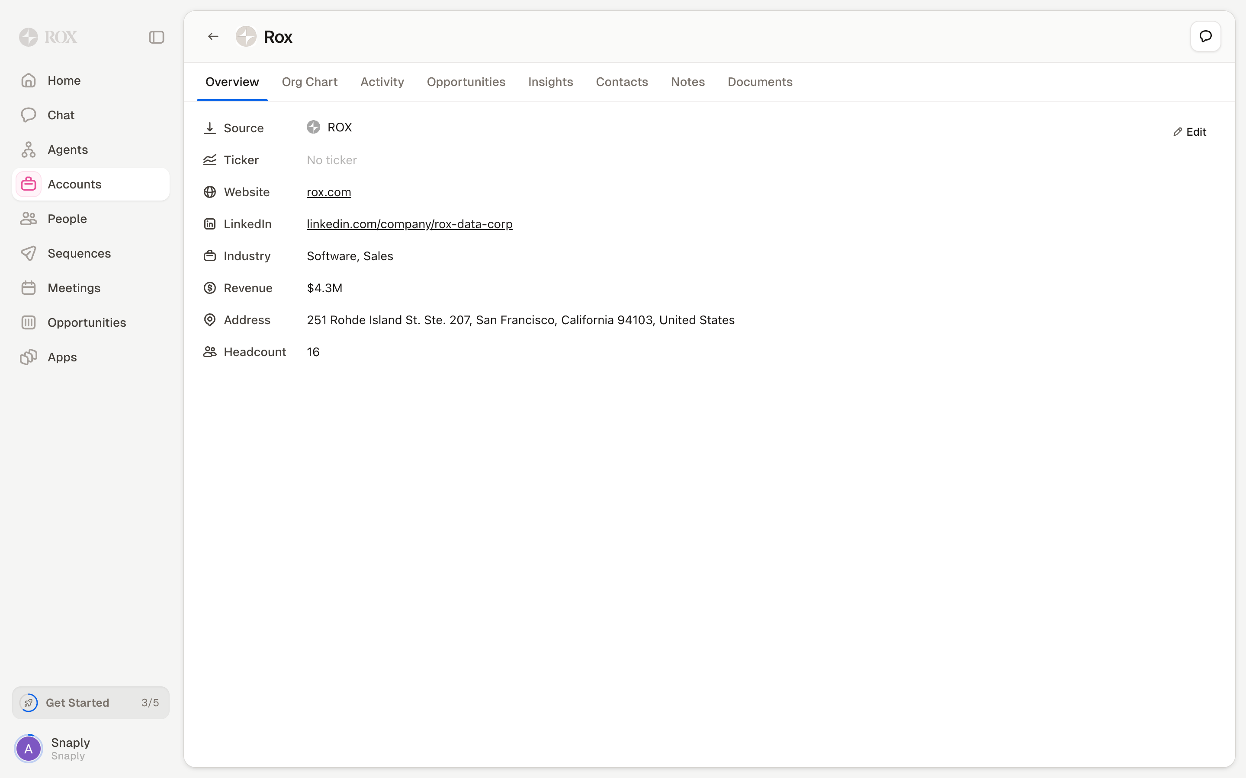Click the Industry briefcase icon
The width and height of the screenshot is (1246, 778).
coord(209,256)
